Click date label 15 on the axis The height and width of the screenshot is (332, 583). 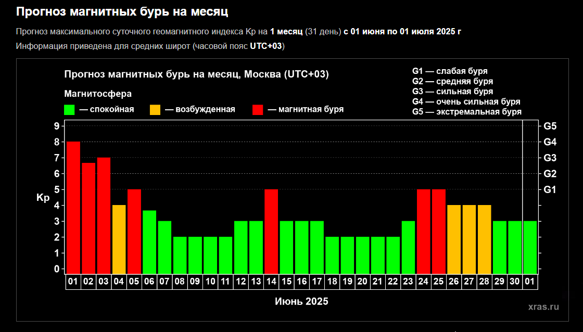click(286, 282)
